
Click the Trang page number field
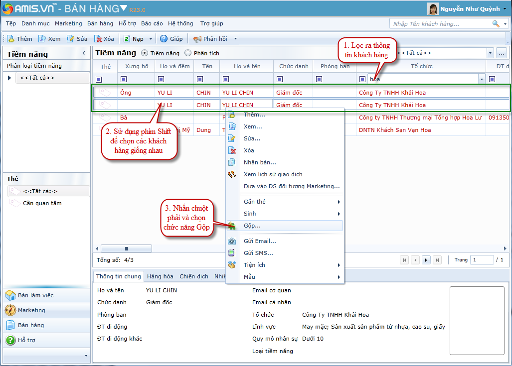coord(482,260)
